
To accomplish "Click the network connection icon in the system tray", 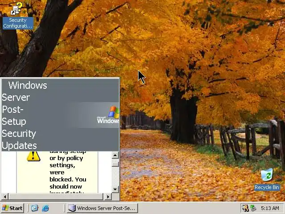I will pyautogui.click(x=253, y=208).
